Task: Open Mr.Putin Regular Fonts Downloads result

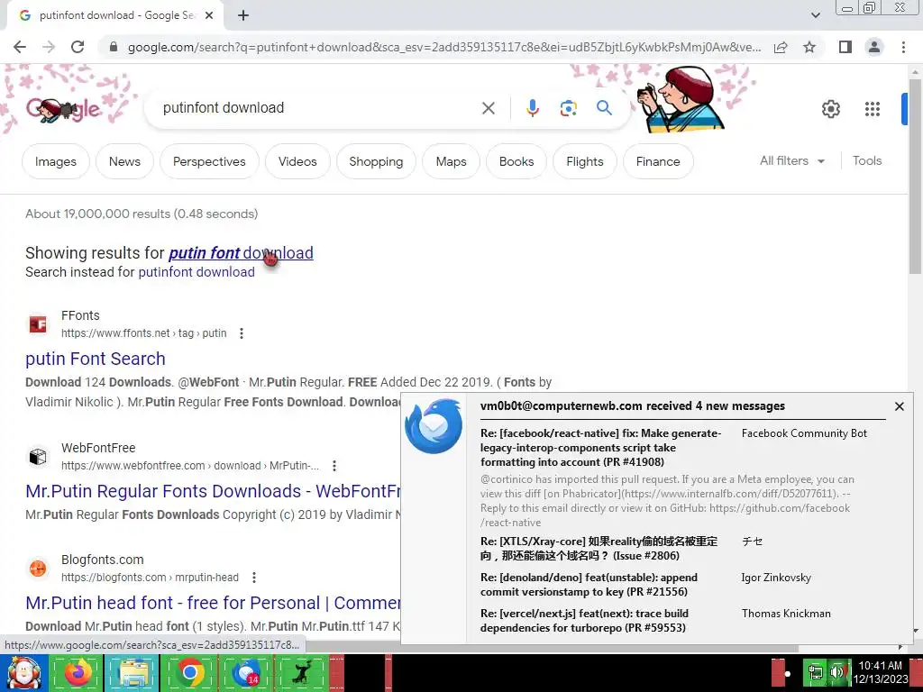Action: coord(213,491)
